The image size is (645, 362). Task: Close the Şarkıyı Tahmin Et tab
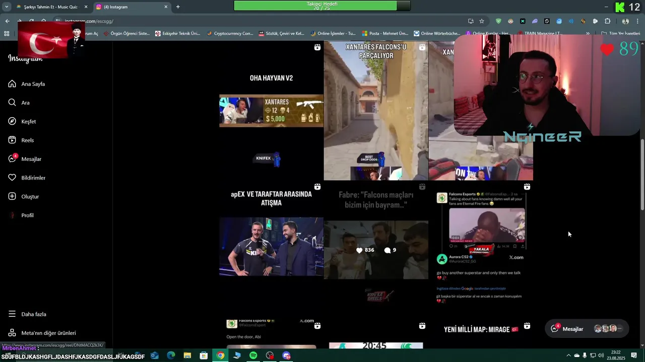tap(86, 7)
